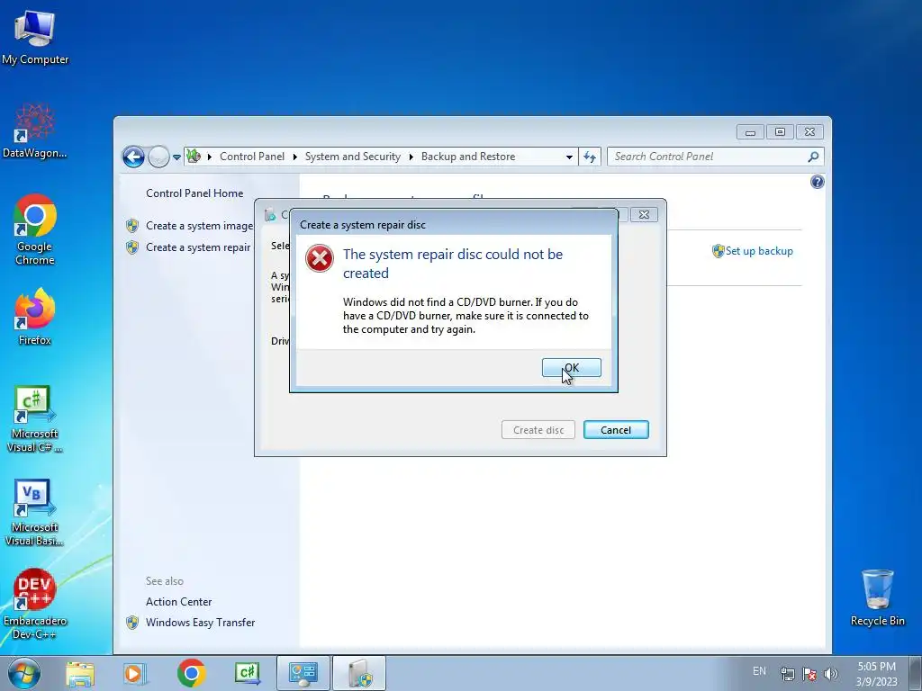This screenshot has height=691, width=922.
Task: Go back in the Control Panel window
Action: pos(133,157)
